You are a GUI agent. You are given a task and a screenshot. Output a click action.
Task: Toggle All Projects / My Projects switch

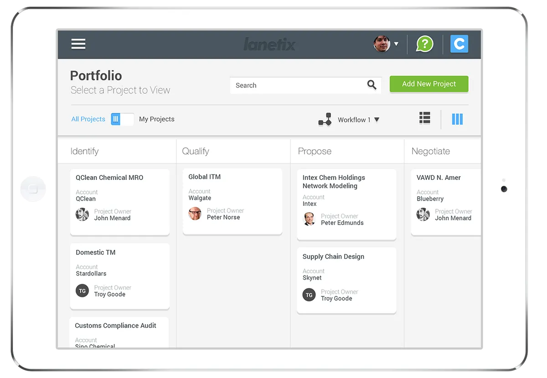(x=122, y=119)
